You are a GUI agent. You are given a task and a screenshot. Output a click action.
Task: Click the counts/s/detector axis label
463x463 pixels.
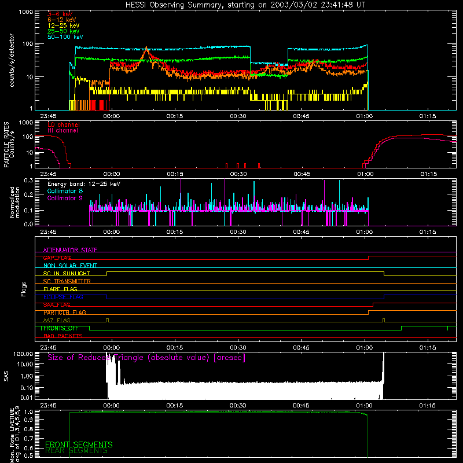[x=12, y=60]
